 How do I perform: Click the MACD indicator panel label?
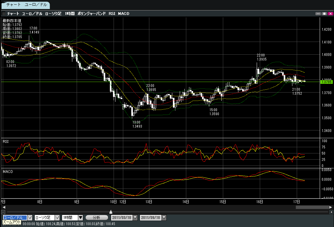coord(7,171)
